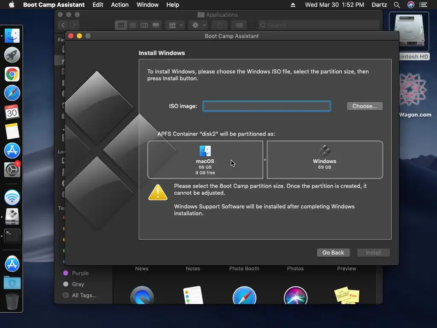Screen dimensions: 437x328
Task: Open Safari compass in the Dock
Action: 12,93
